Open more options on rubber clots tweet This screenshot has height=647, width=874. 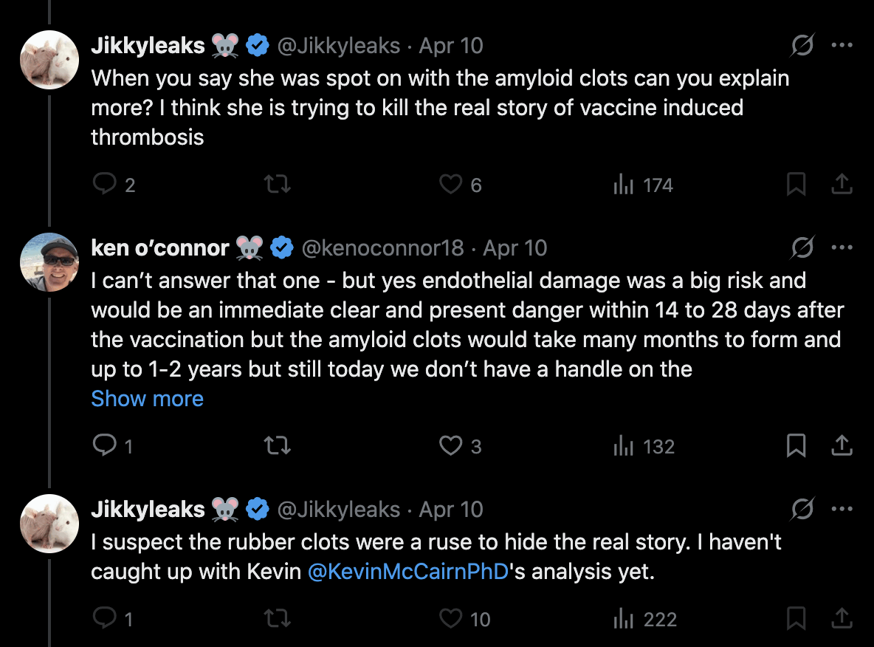point(842,510)
